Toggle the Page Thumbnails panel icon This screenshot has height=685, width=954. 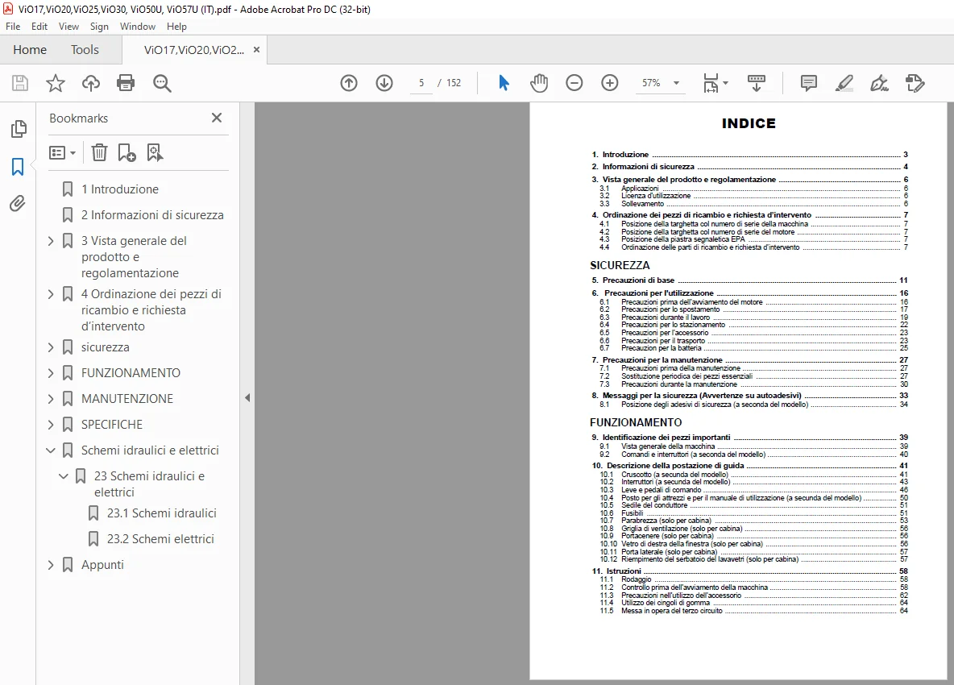[x=19, y=128]
